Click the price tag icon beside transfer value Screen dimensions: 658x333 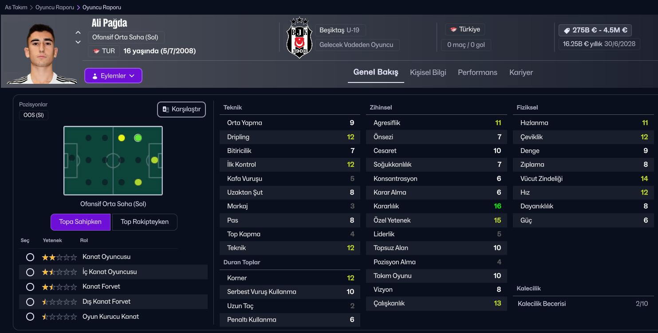[x=566, y=31]
